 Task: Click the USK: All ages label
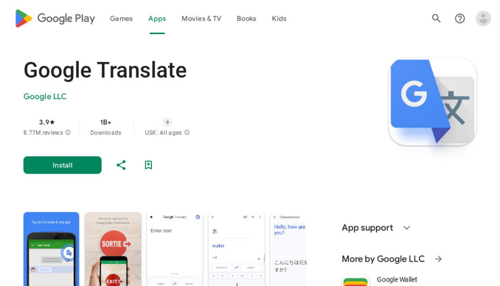163,133
